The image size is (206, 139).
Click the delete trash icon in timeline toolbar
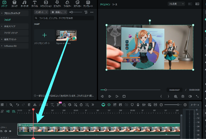point(29,105)
